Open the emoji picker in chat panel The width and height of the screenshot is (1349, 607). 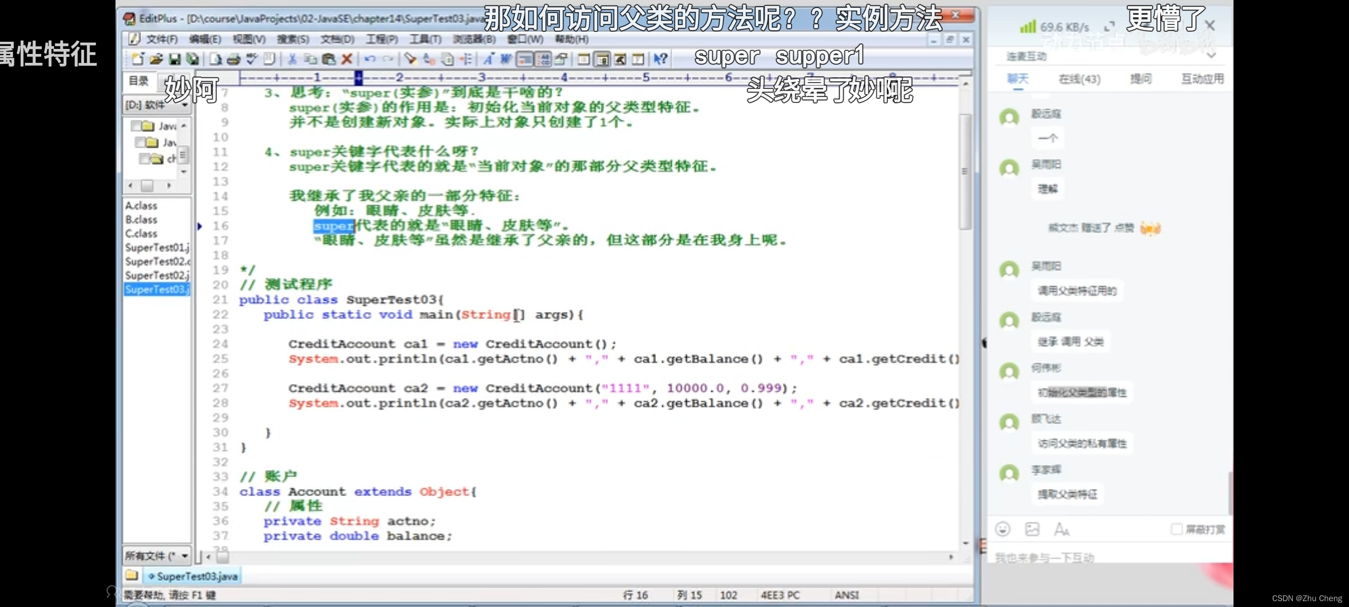tap(1002, 529)
